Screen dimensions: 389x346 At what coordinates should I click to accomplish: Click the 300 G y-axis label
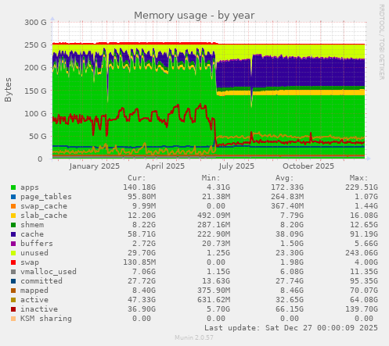pyautogui.click(x=35, y=23)
